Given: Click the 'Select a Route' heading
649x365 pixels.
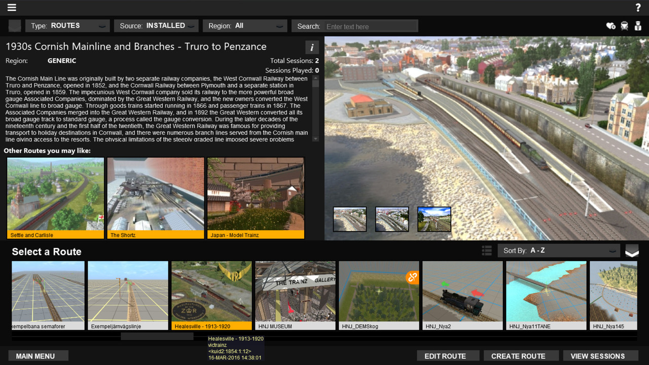Looking at the screenshot, I should 47,252.
